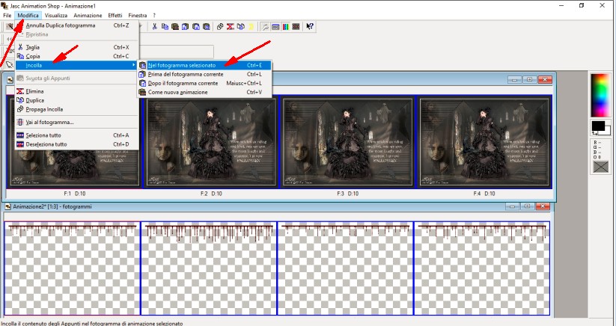616x326 pixels.
Task: Choose Taglia from the Modifica menu
Action: [x=77, y=47]
